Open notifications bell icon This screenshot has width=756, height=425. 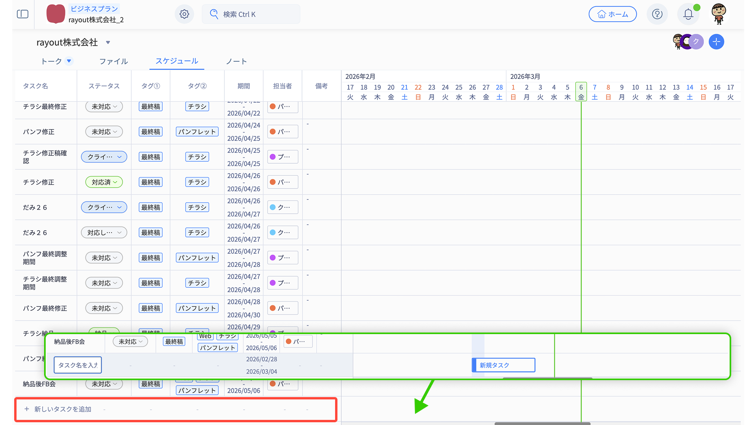(x=688, y=14)
